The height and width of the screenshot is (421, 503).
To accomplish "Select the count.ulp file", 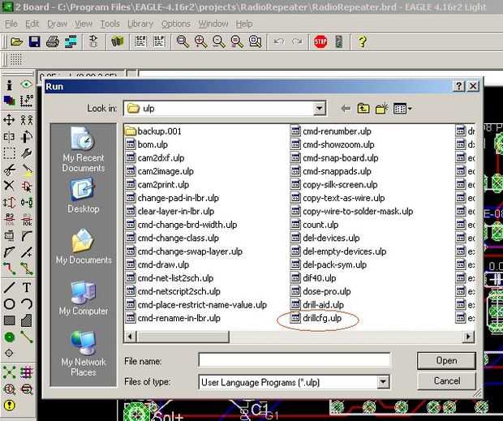I will click(x=315, y=225).
